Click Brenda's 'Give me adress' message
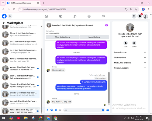This screenshot has height=121, width=152. [x=58, y=70]
